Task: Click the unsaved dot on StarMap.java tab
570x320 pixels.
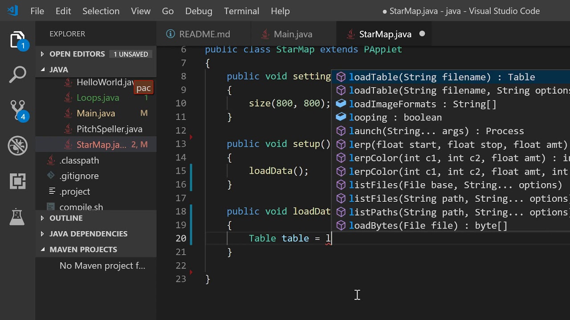Action: 422,34
